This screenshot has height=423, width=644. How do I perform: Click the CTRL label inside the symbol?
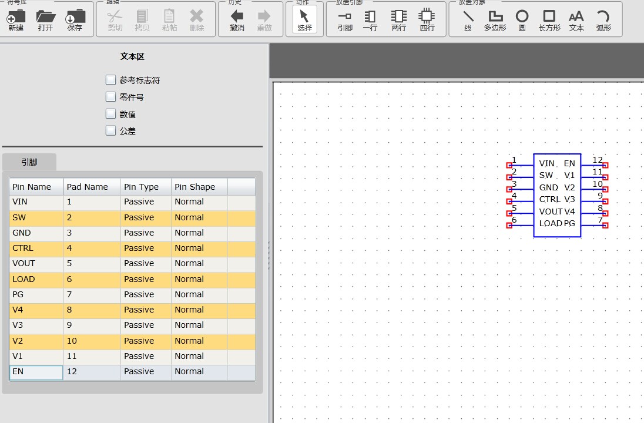tap(549, 200)
